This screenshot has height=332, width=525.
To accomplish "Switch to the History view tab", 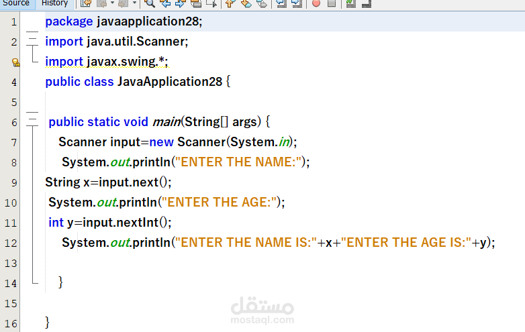I will (54, 3).
